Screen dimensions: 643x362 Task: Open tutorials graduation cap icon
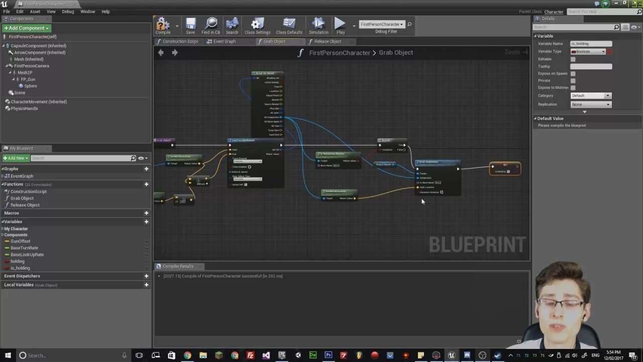[605, 4]
